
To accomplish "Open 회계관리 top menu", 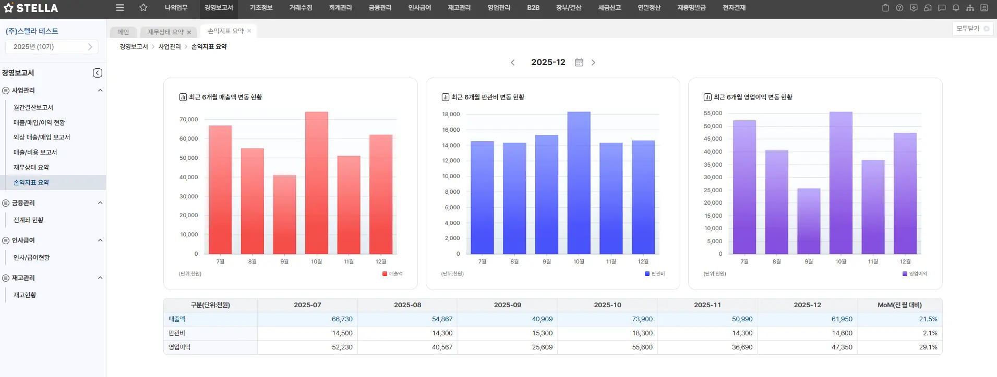I will (340, 8).
